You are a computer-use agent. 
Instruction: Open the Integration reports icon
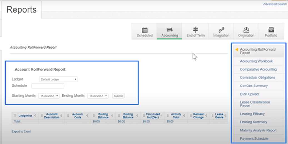221,30
